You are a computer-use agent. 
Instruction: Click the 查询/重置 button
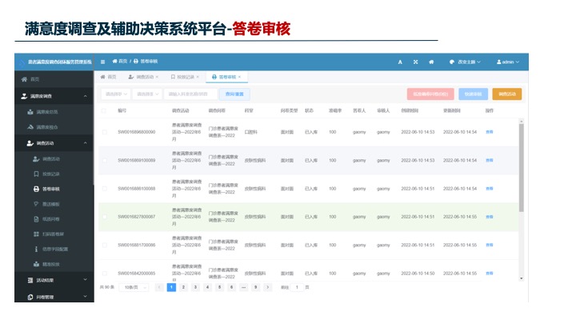234,94
